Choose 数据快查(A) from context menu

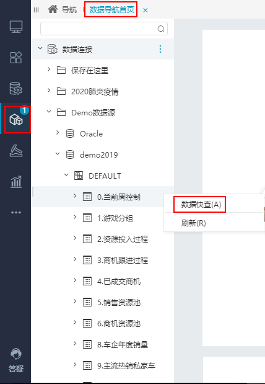[201, 205]
